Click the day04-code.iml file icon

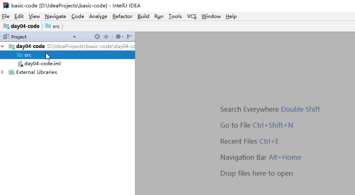(x=20, y=64)
